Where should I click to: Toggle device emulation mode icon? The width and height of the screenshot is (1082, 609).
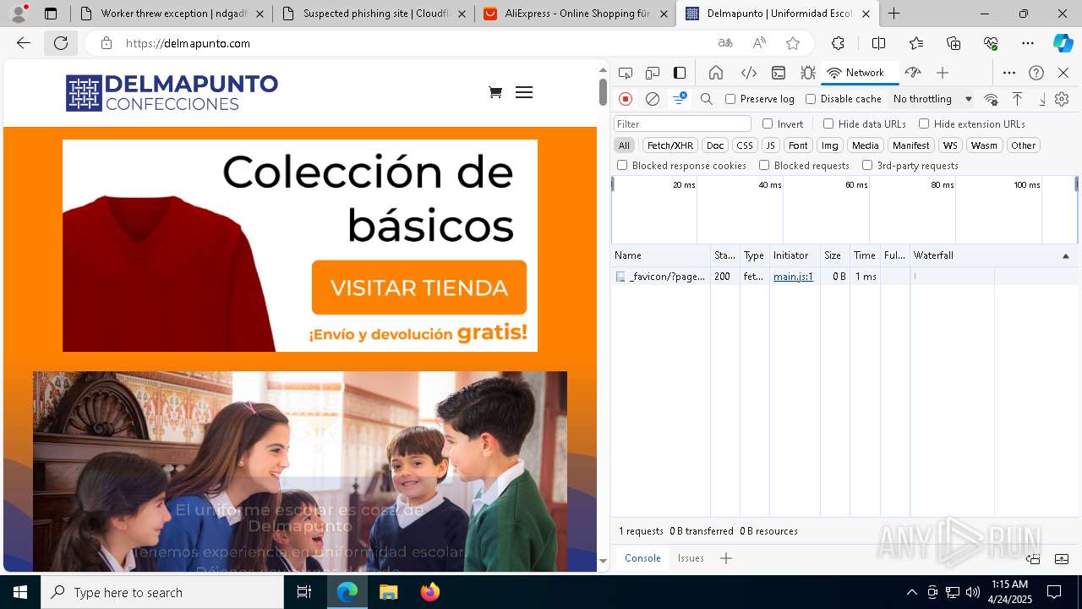[653, 73]
